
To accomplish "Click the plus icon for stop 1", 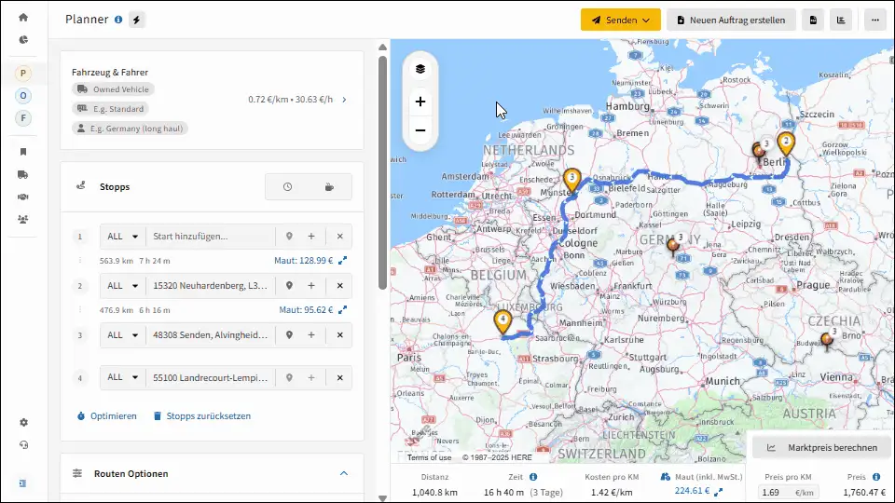I will click(x=311, y=236).
